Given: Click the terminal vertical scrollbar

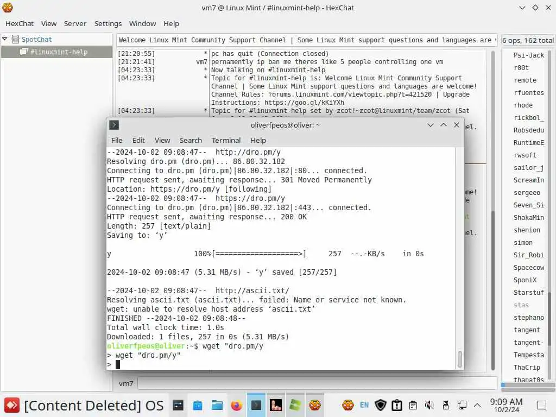Looking at the screenshot, I should [459, 359].
